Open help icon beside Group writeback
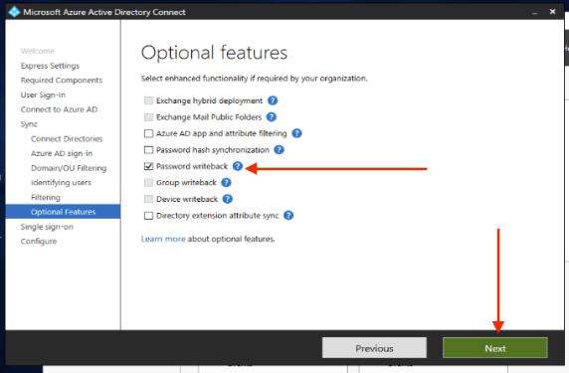This screenshot has width=569, height=373. [x=226, y=182]
